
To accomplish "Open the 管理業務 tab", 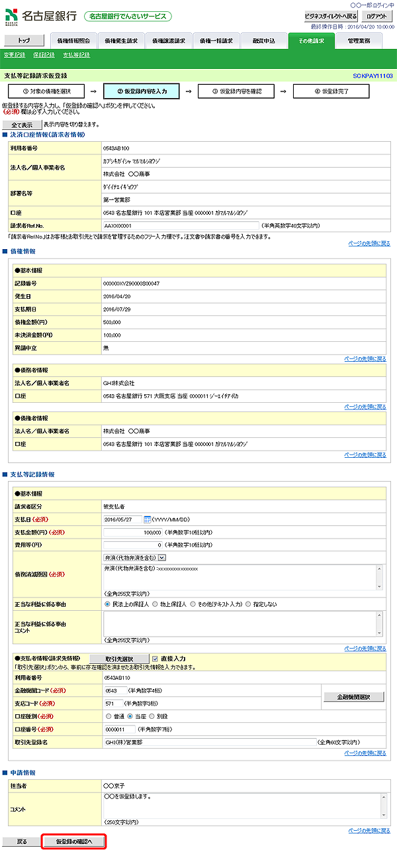I will click(359, 41).
